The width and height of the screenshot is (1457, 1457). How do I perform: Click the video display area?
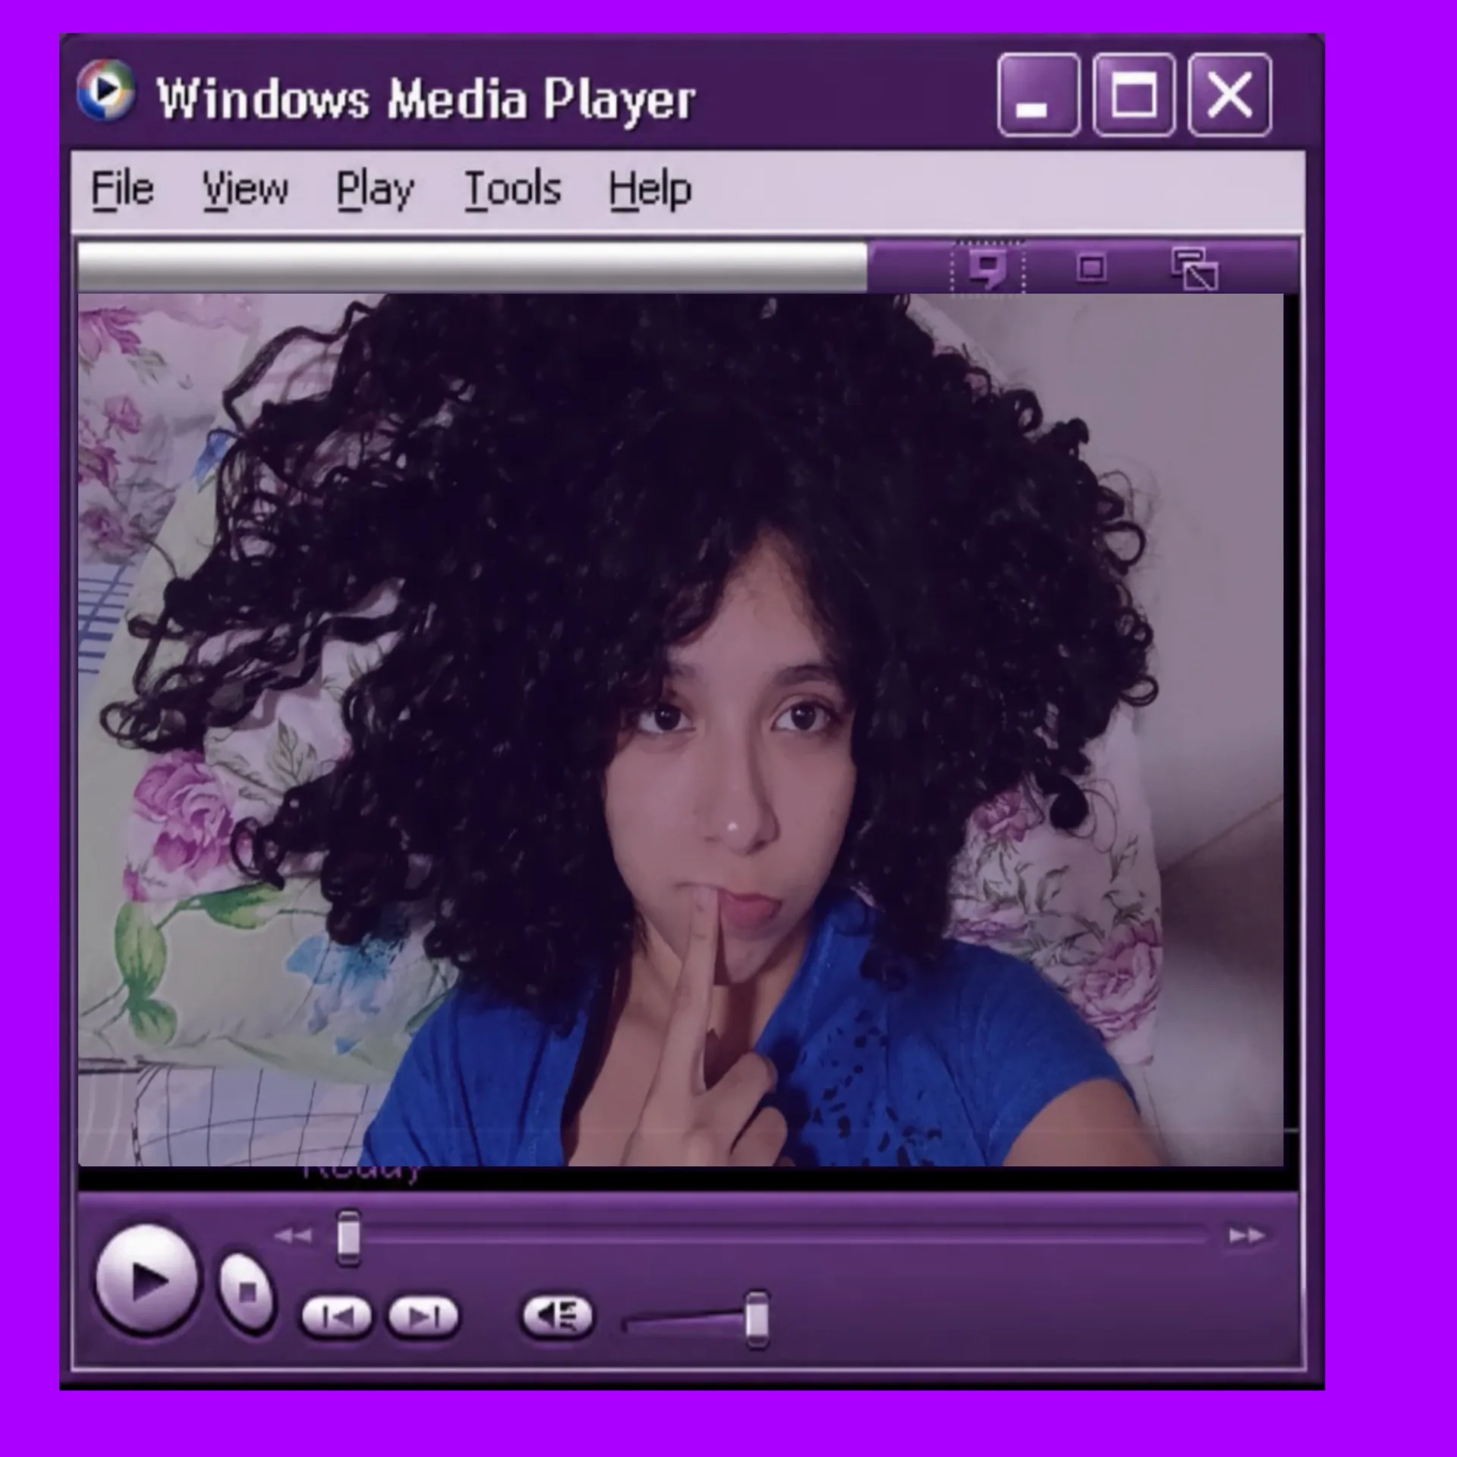[x=681, y=729]
